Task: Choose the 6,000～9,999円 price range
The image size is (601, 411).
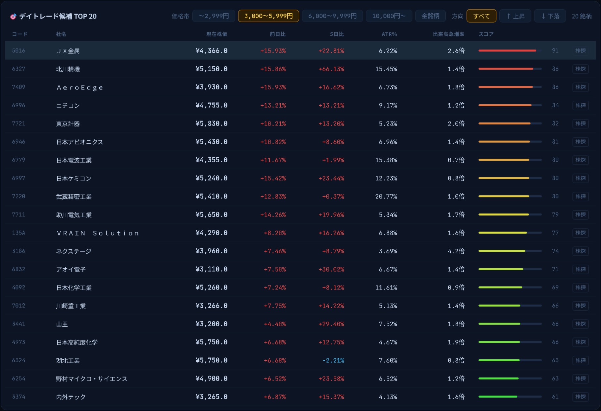Action: pos(332,16)
